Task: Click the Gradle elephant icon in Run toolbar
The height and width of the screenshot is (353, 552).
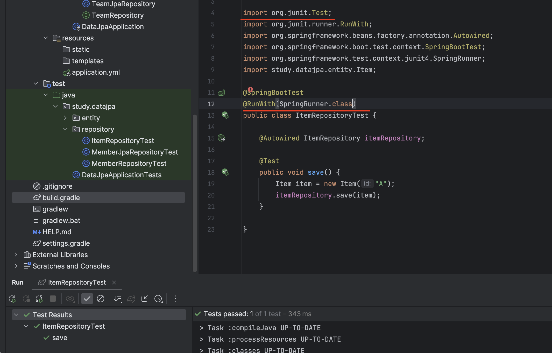Action: [x=131, y=299]
